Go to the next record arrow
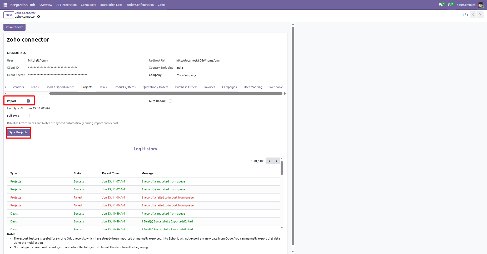The width and height of the screenshot is (487, 254). [x=480, y=15]
